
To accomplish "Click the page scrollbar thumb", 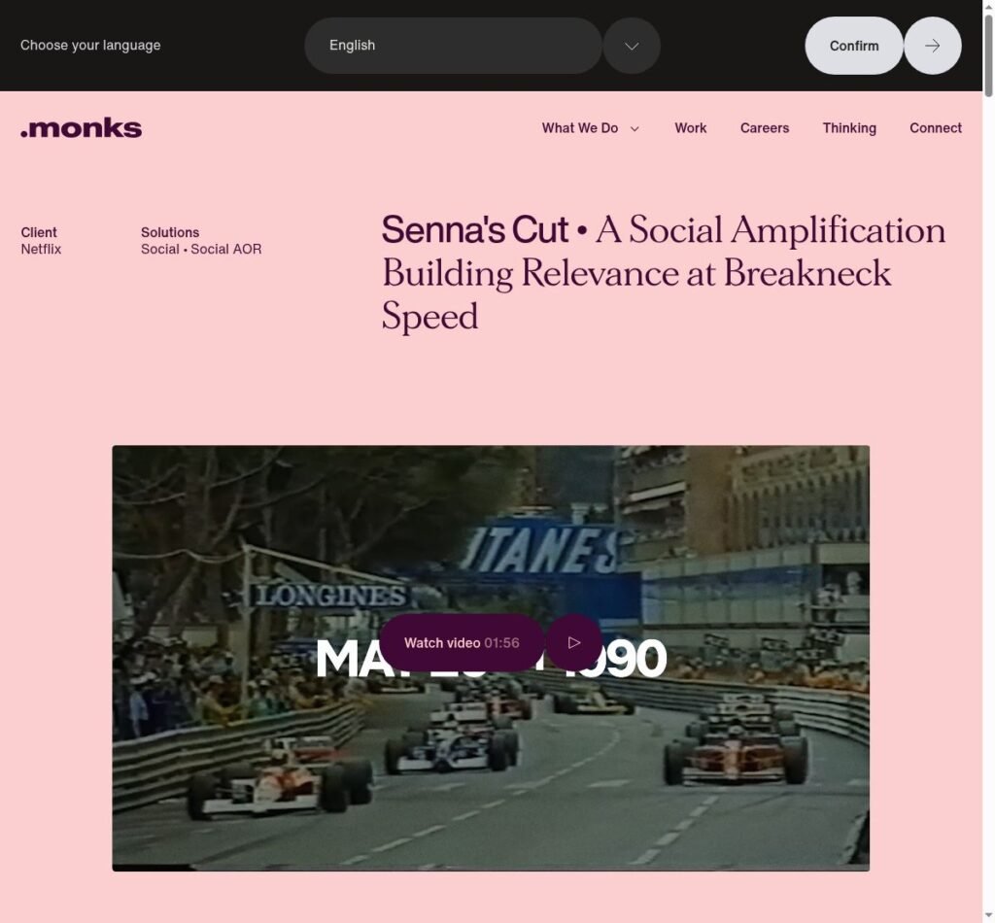I will click(x=988, y=55).
